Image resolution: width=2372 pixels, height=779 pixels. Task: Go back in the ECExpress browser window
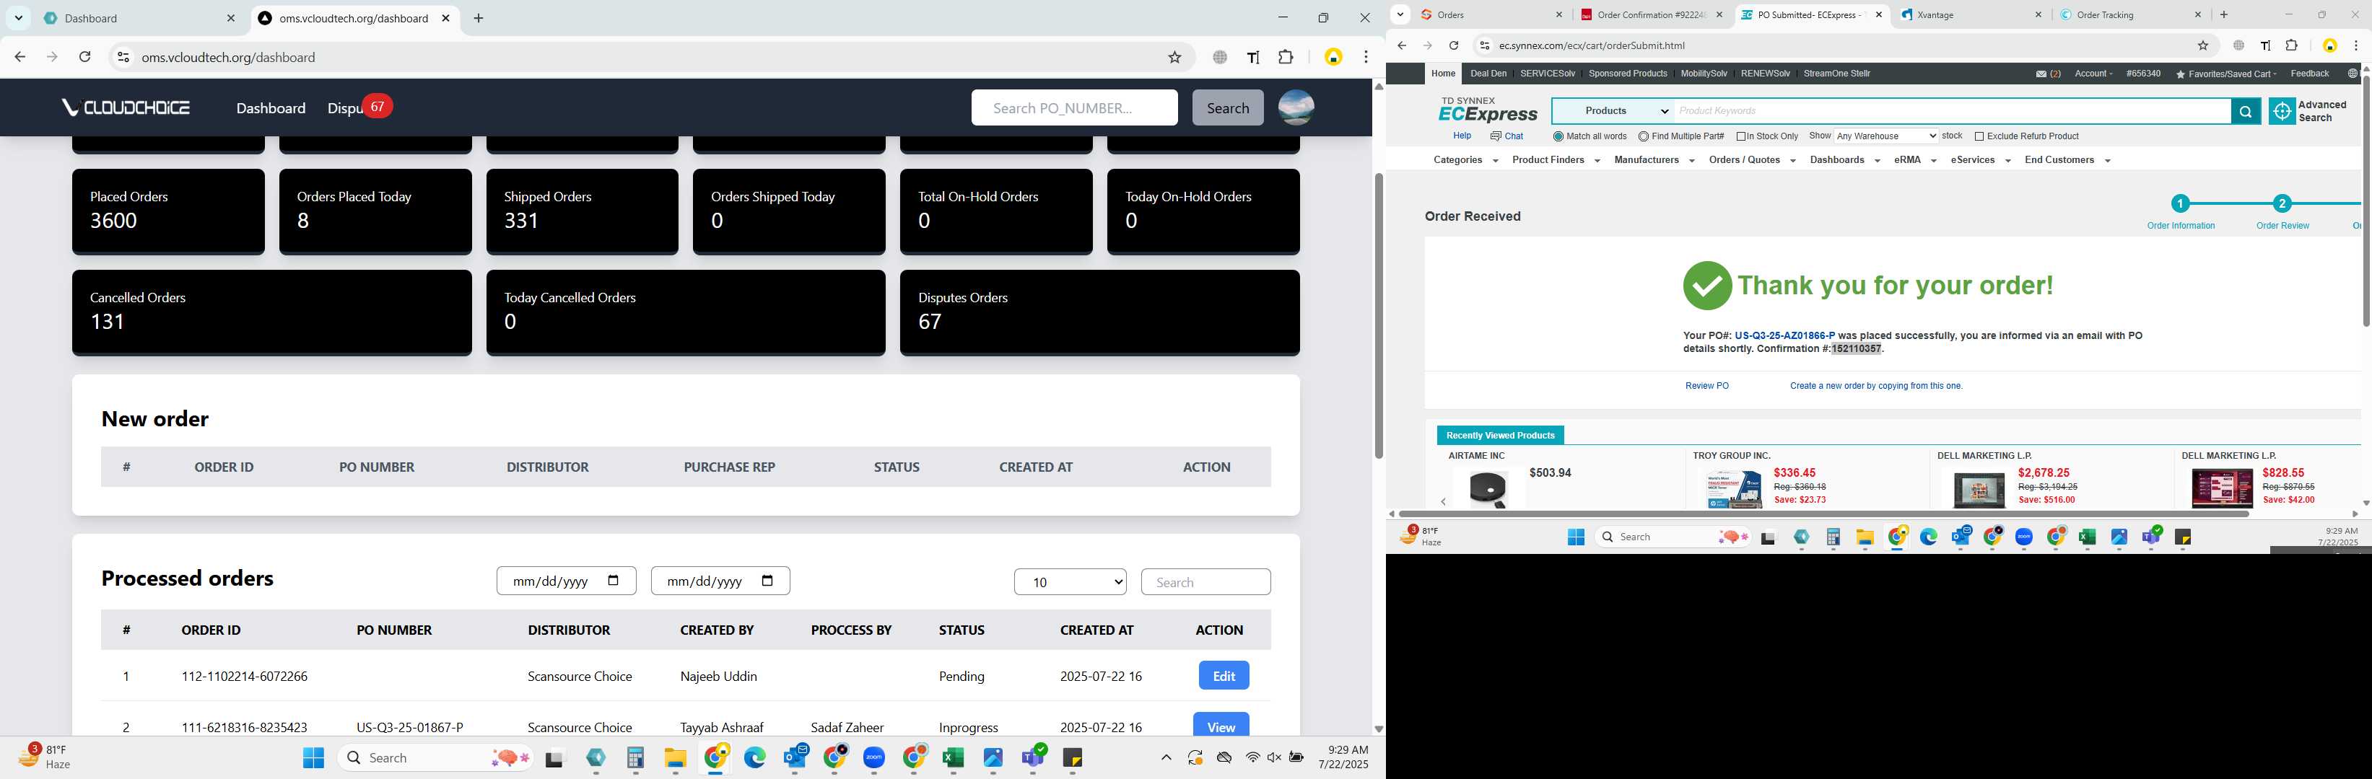point(1401,45)
